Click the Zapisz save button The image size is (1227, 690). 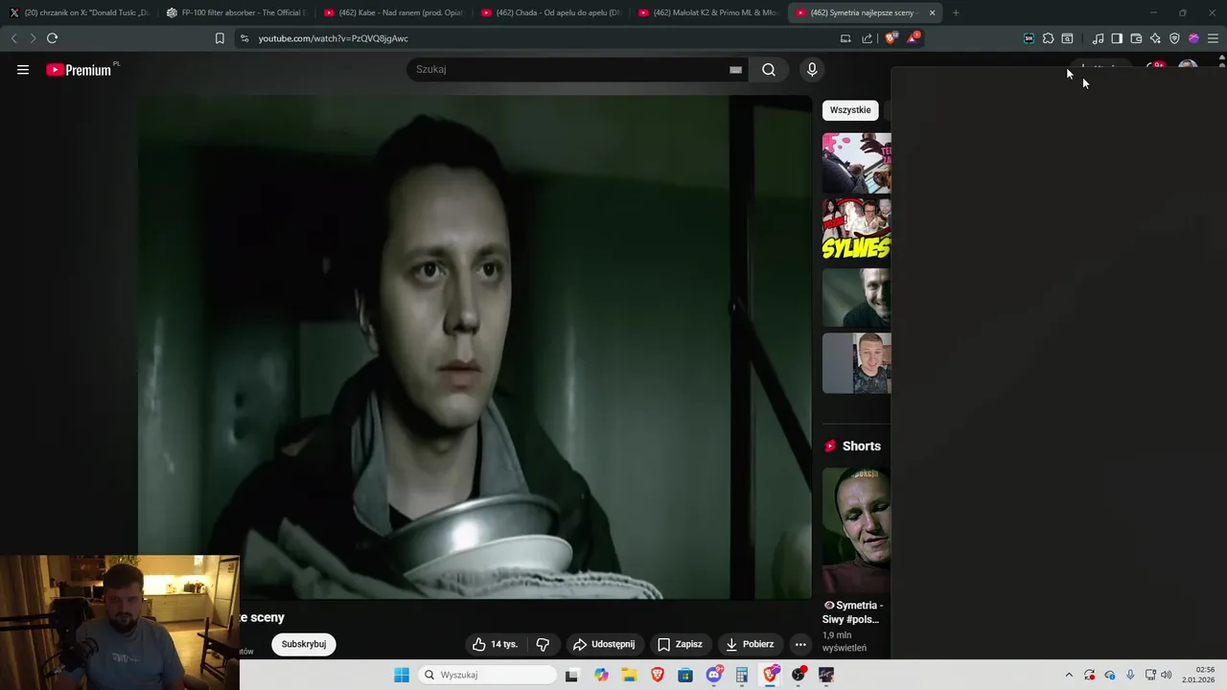pyautogui.click(x=680, y=644)
